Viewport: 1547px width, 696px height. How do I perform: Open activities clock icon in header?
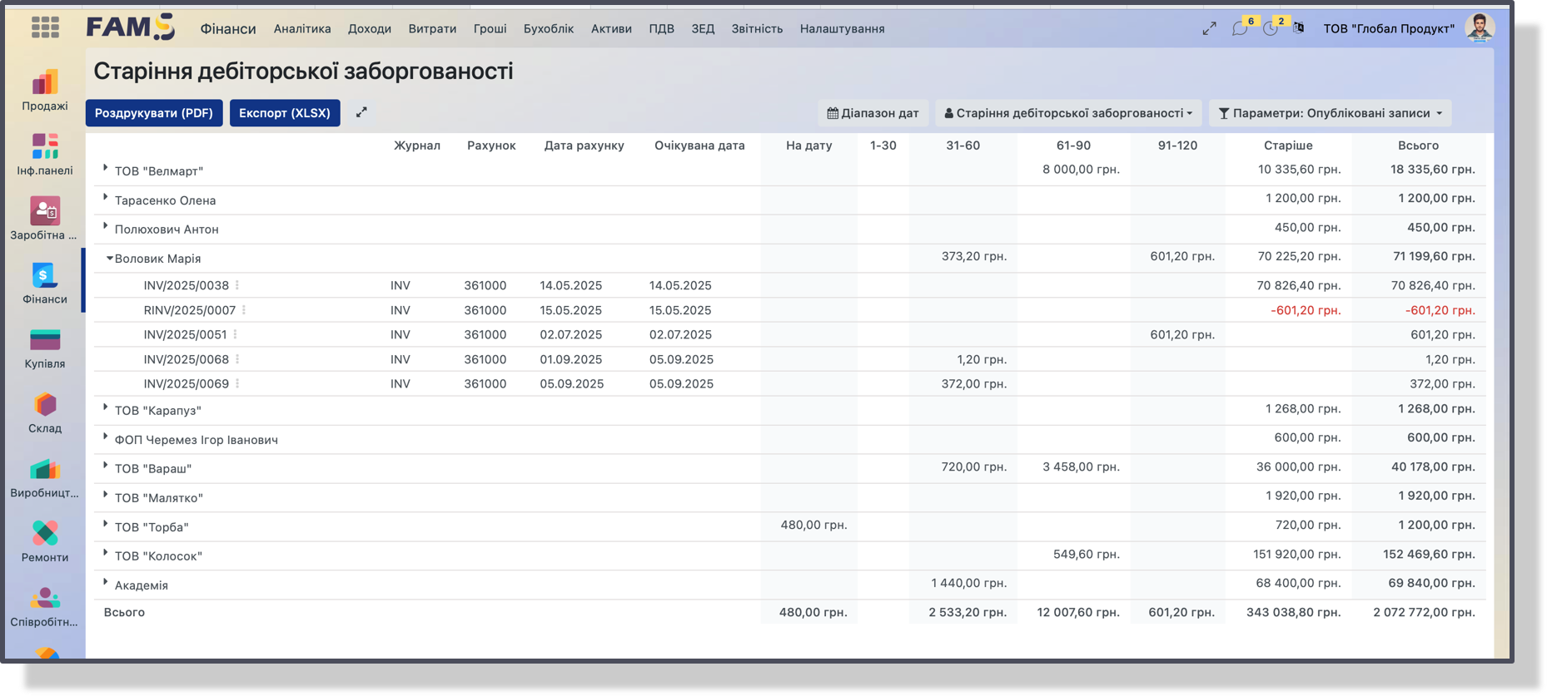point(1270,28)
